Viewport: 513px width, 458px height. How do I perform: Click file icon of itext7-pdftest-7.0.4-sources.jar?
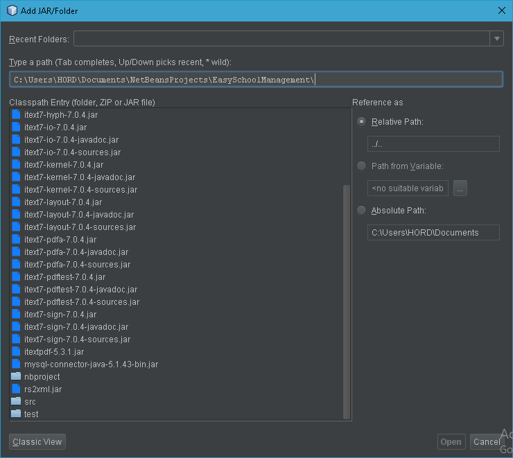pos(16,301)
